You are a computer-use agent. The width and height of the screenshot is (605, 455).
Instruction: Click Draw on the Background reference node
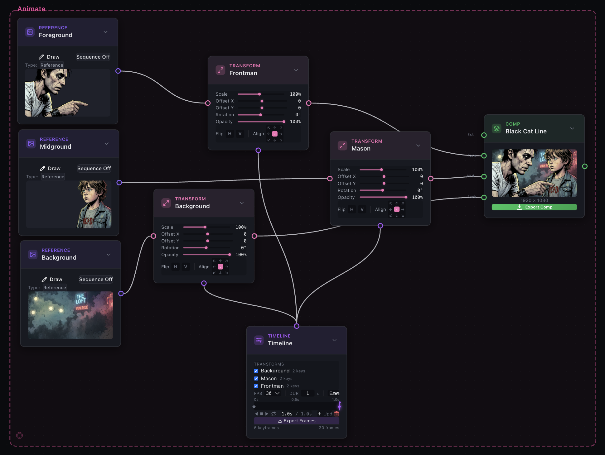52,279
